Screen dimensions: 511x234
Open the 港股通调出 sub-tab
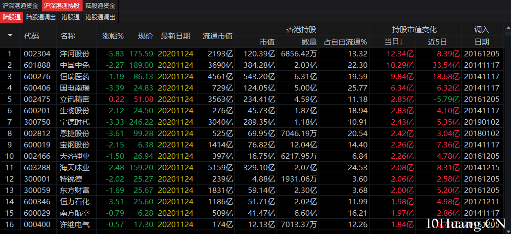(x=100, y=17)
